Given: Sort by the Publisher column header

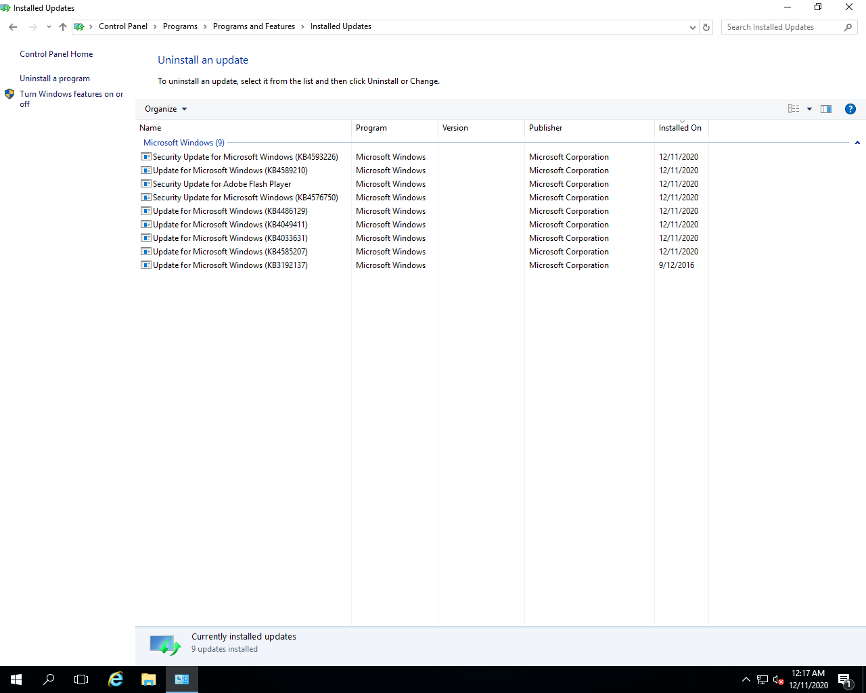Looking at the screenshot, I should tap(589, 128).
